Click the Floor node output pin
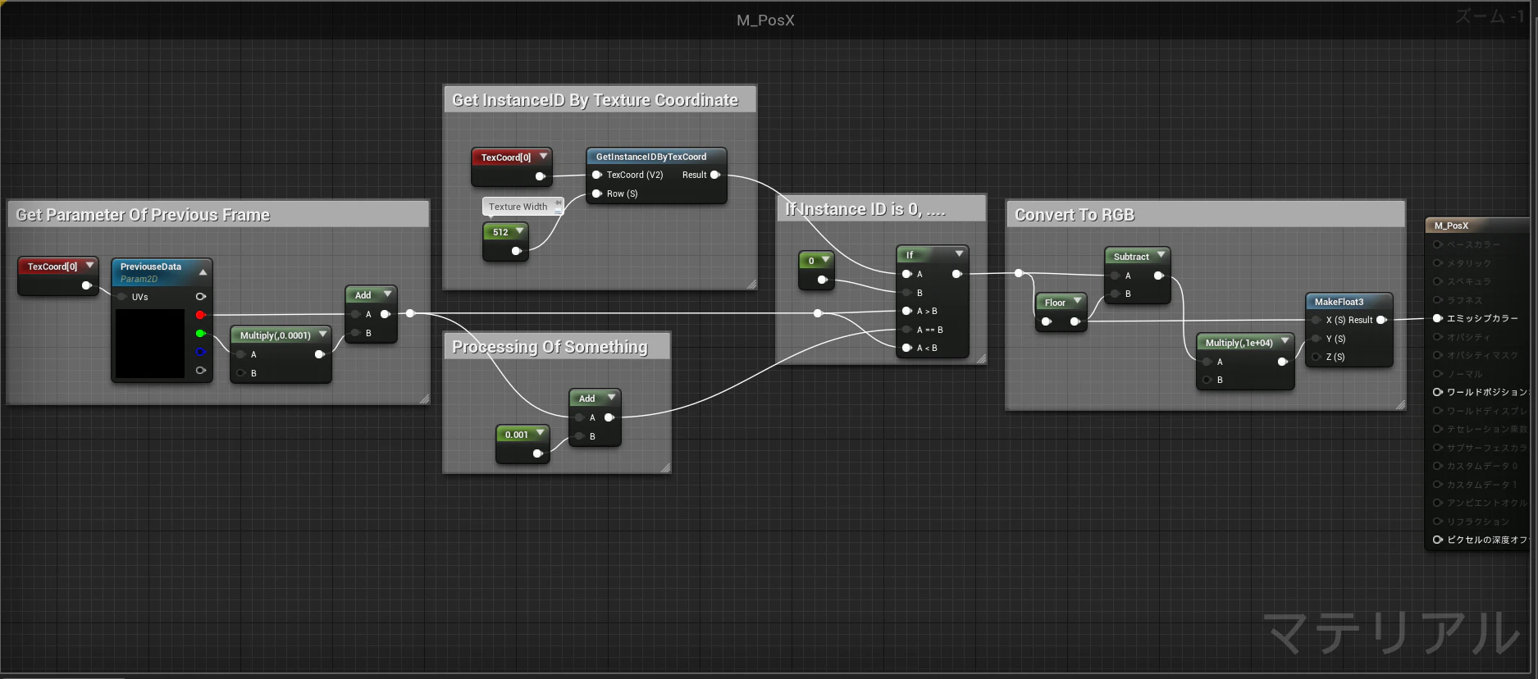The height and width of the screenshot is (679, 1538). pyautogui.click(x=1075, y=321)
